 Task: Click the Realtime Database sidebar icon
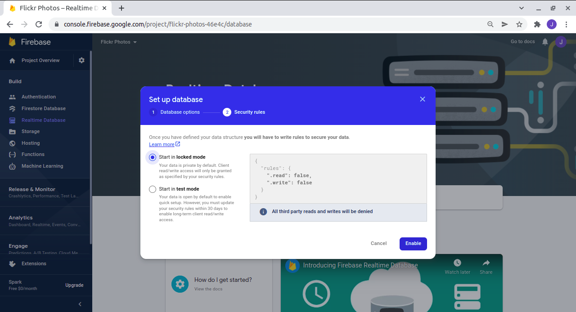[x=13, y=120]
